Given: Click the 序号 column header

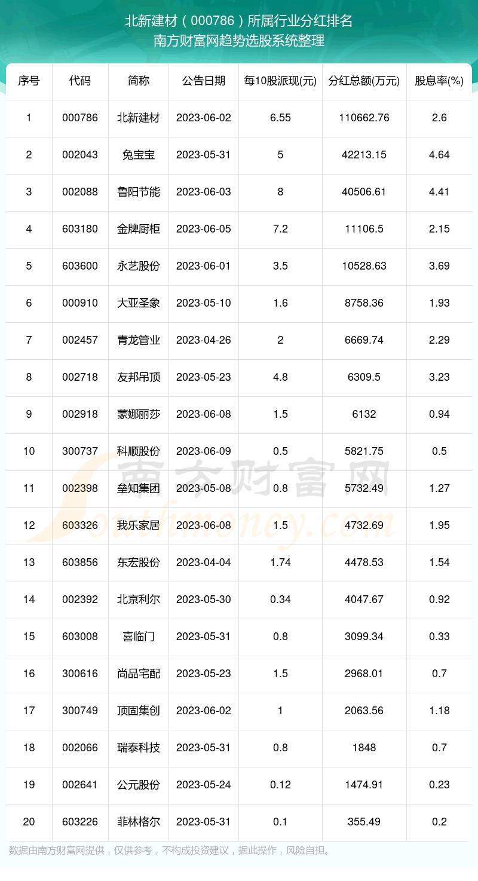Looking at the screenshot, I should coord(29,81).
